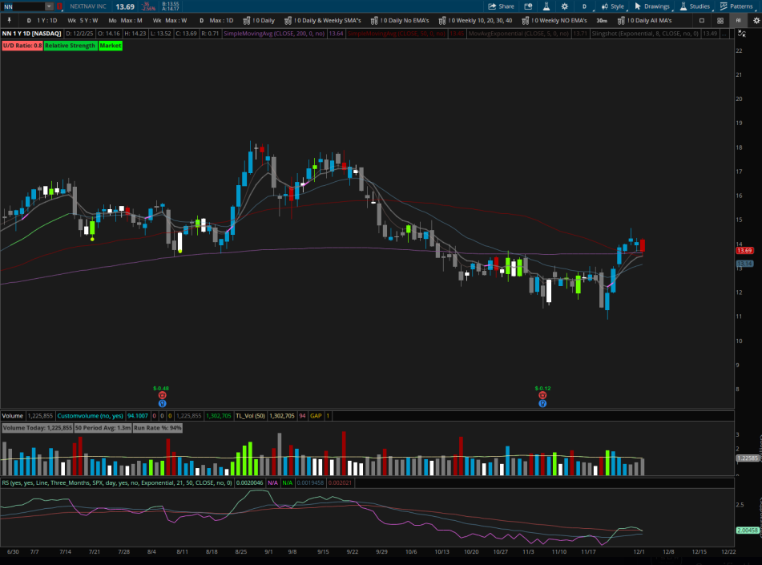Apply the '! 0 Daily' study set
This screenshot has height=565, width=762.
point(259,20)
